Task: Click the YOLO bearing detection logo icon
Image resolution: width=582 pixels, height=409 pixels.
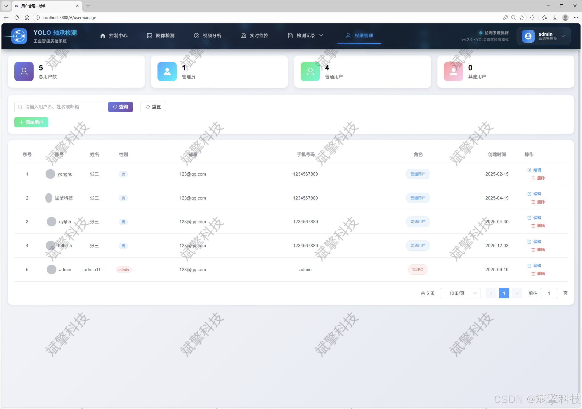Action: click(x=19, y=36)
